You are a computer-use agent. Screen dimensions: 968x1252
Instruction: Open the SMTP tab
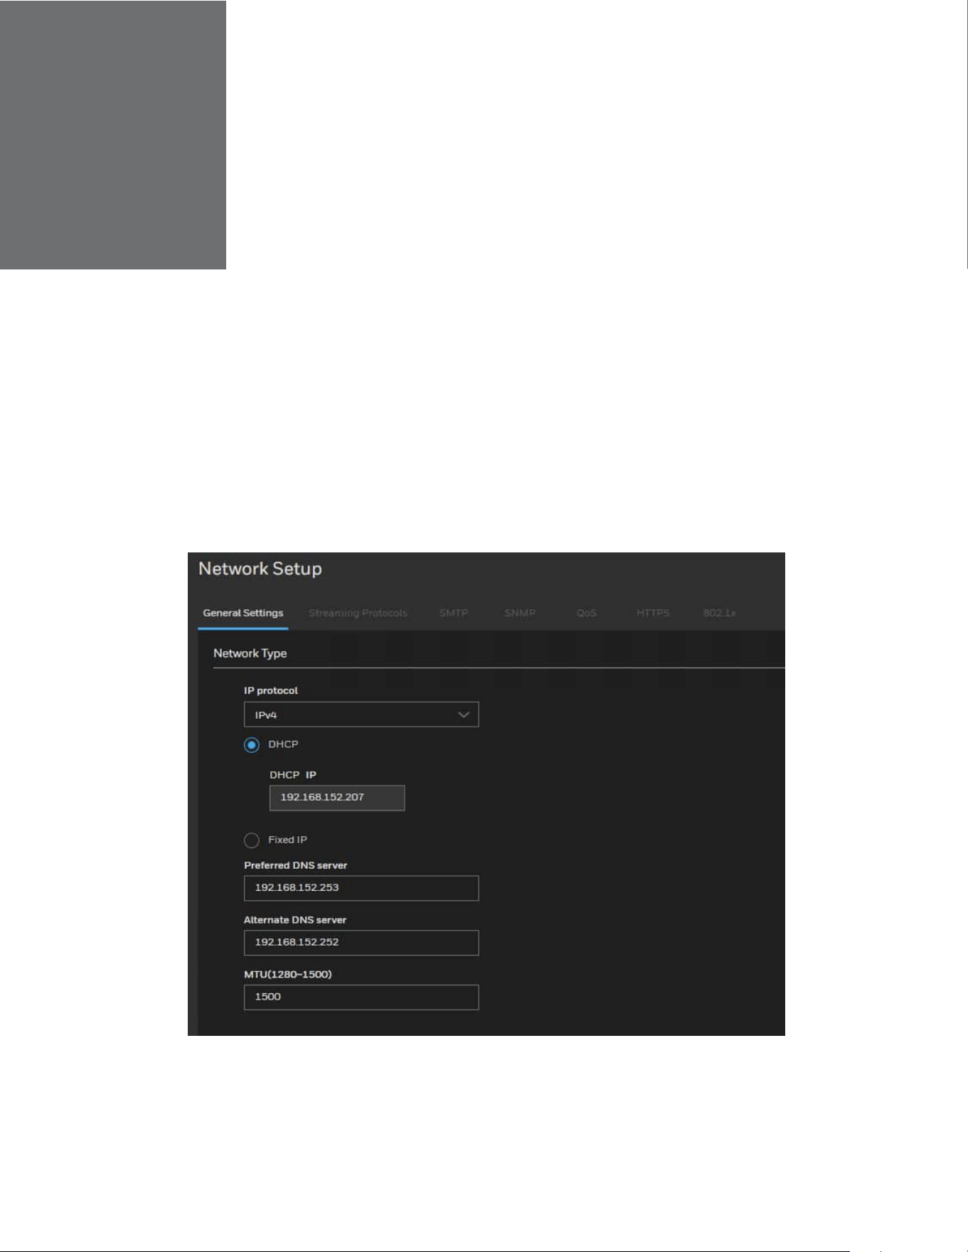pyautogui.click(x=454, y=613)
